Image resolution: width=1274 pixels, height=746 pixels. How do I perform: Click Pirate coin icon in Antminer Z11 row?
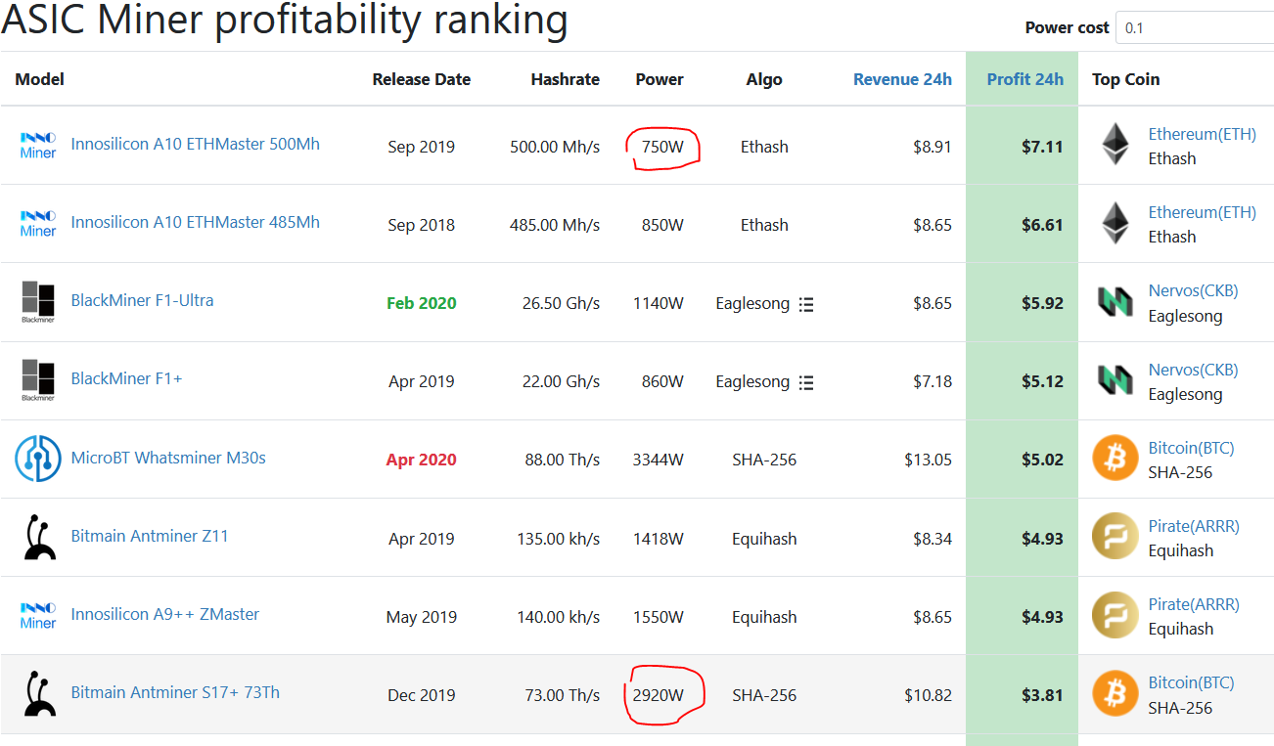(x=1115, y=537)
